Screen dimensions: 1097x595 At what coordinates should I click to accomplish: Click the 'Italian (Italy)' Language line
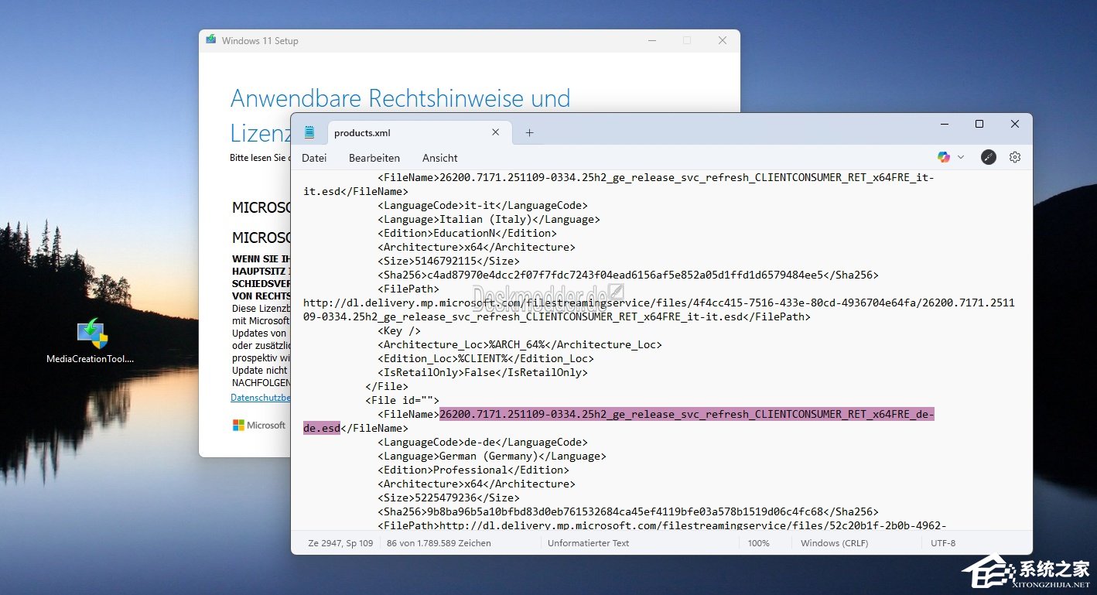pyautogui.click(x=489, y=219)
